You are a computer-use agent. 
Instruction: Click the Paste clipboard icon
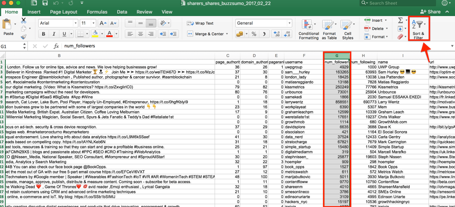tap(7, 24)
